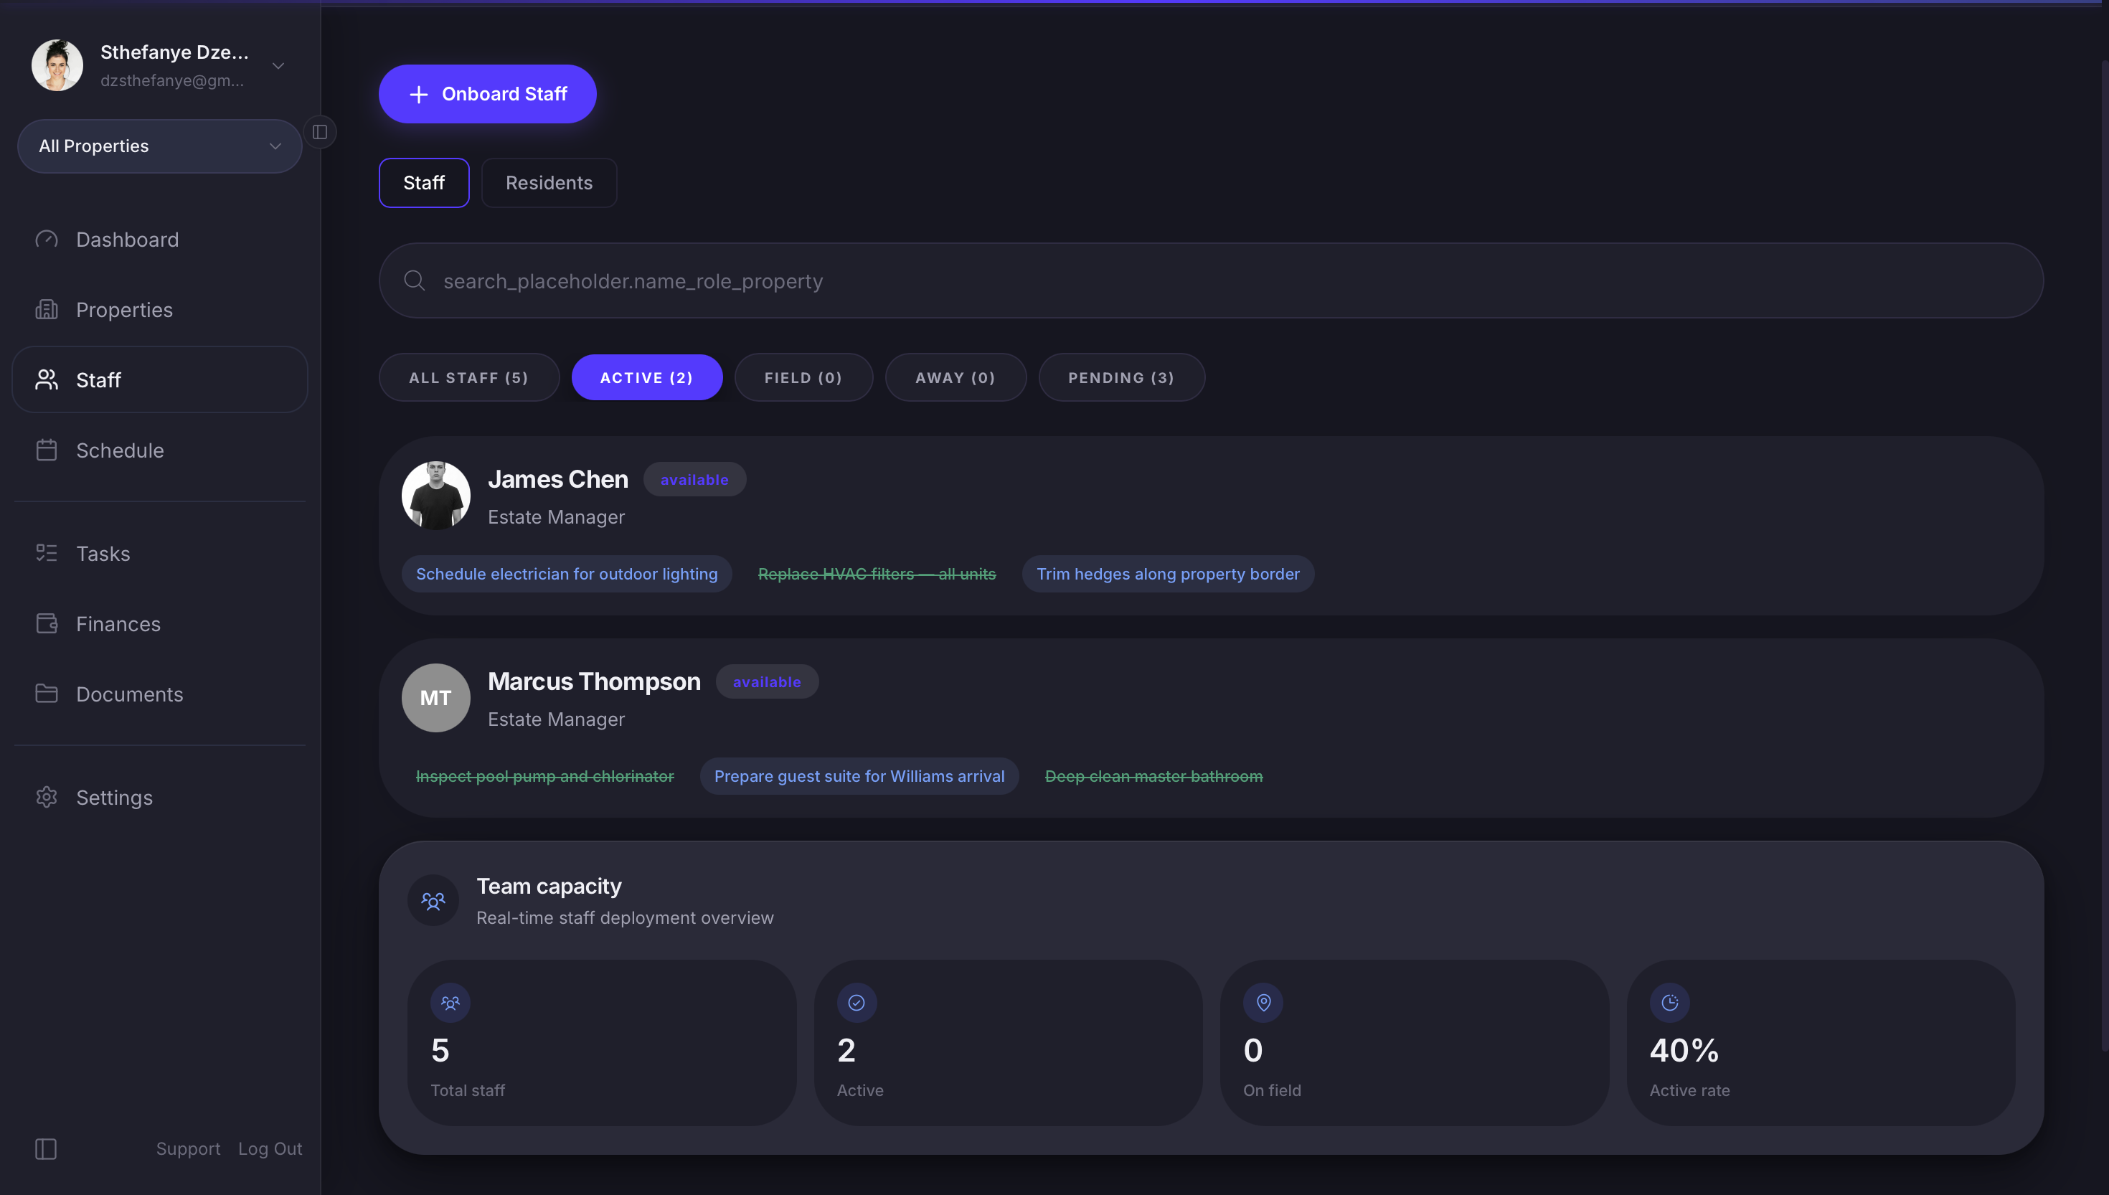Viewport: 2109px width, 1195px height.
Task: Click the bottom-left sidebar panel icon
Action: tap(46, 1148)
